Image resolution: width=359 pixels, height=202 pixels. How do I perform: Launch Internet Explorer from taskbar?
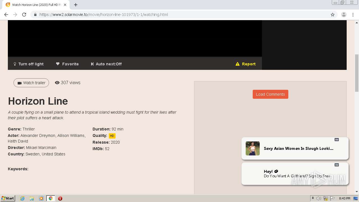click(x=22, y=198)
